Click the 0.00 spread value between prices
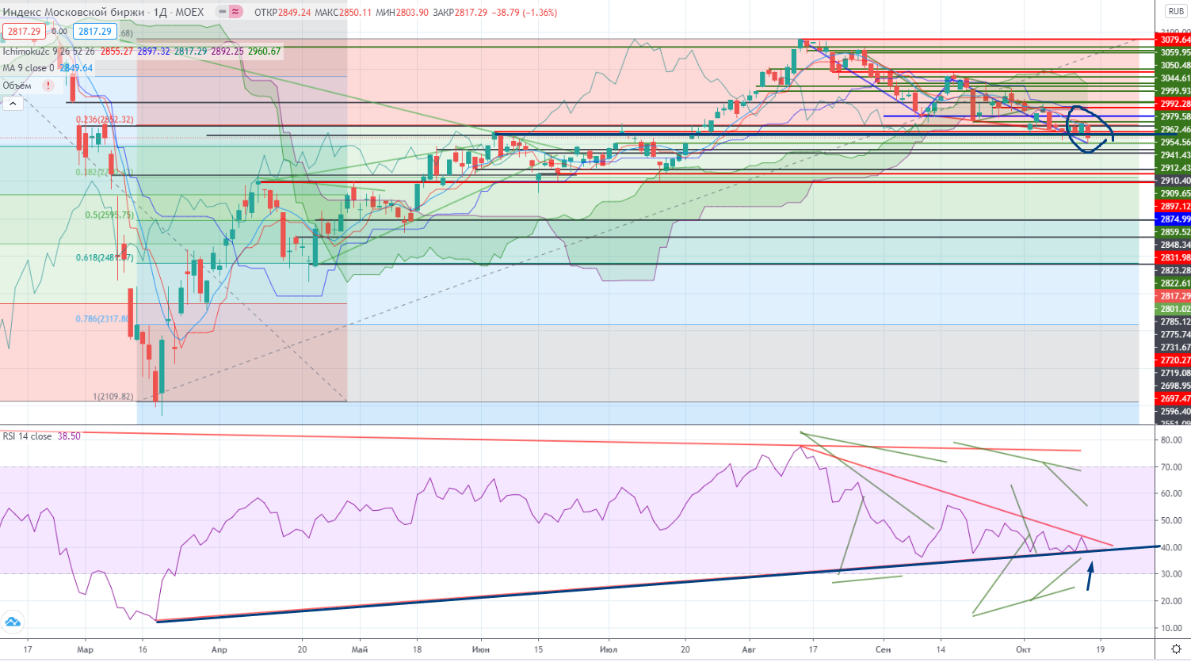This screenshot has height=666, width=1191. 59,32
